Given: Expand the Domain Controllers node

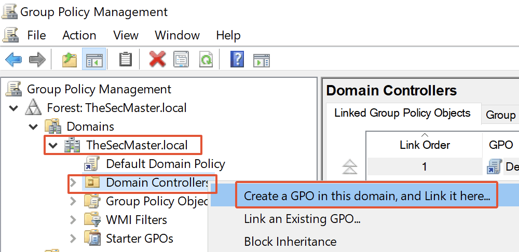Looking at the screenshot, I should click(x=73, y=183).
